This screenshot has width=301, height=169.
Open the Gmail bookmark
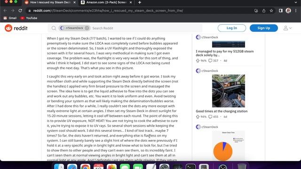[x=10, y=18]
